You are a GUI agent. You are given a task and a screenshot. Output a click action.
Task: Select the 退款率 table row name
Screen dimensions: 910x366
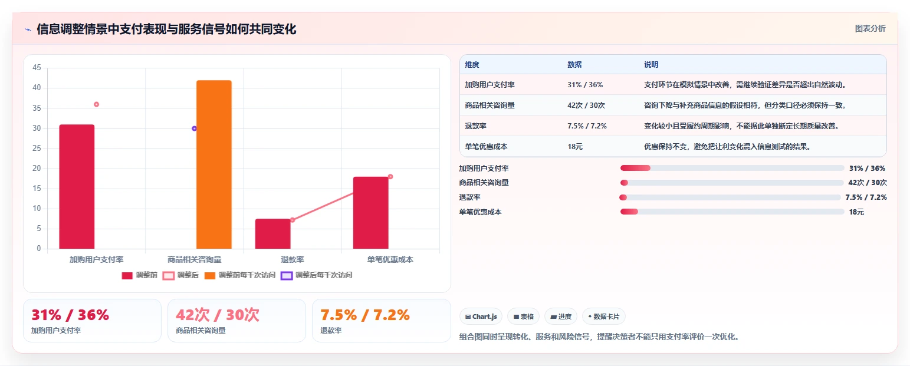[475, 126]
